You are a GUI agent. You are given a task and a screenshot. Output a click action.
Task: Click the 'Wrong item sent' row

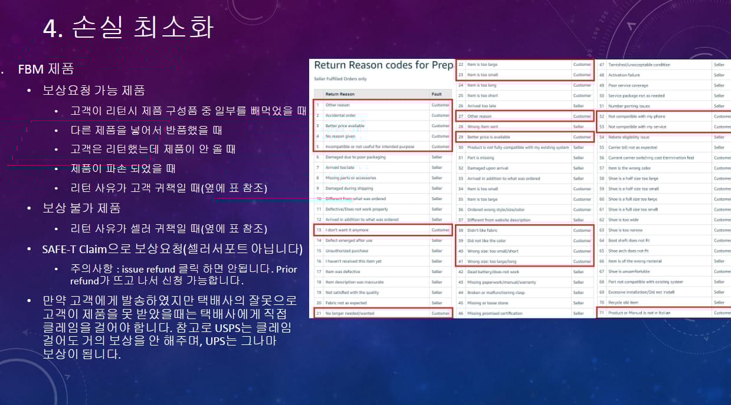525,127
